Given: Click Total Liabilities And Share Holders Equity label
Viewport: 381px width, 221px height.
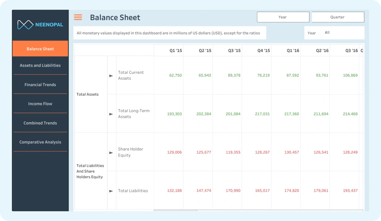Looking at the screenshot, I should (90, 171).
